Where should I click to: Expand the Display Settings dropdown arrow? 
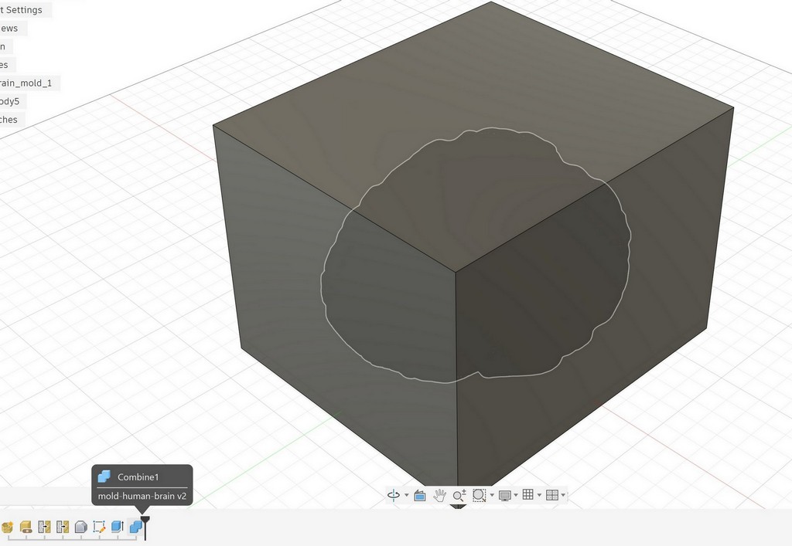[516, 495]
